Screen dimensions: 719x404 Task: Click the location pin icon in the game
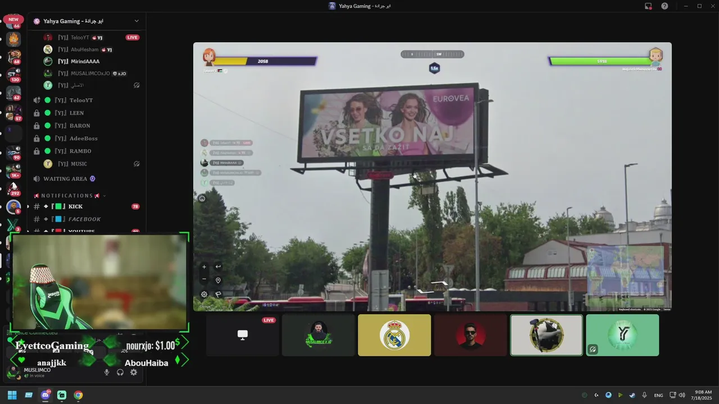click(218, 281)
